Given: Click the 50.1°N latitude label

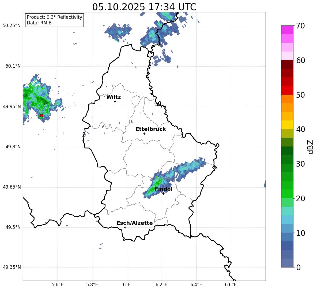Looking at the screenshot, I should click(13, 66).
